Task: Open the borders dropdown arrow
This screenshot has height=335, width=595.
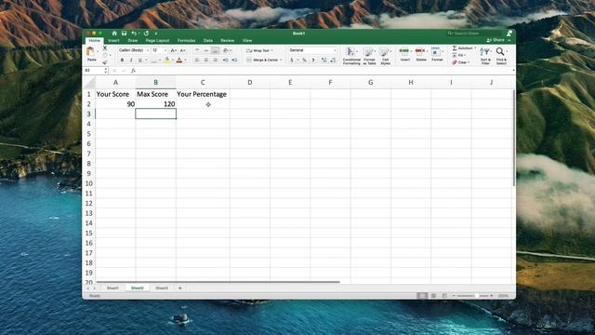Action: tap(160, 60)
